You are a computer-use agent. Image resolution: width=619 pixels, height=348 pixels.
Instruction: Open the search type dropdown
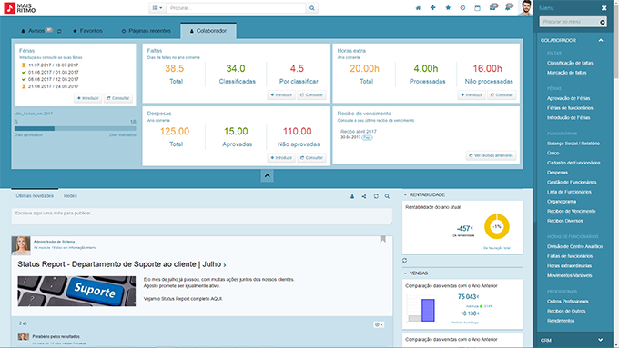point(157,8)
